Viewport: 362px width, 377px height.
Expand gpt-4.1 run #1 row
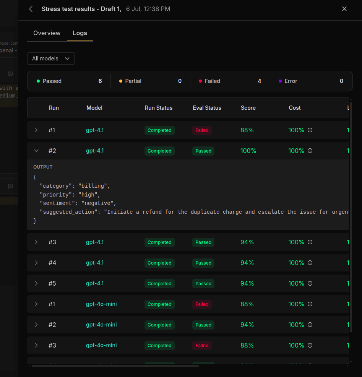[36, 130]
